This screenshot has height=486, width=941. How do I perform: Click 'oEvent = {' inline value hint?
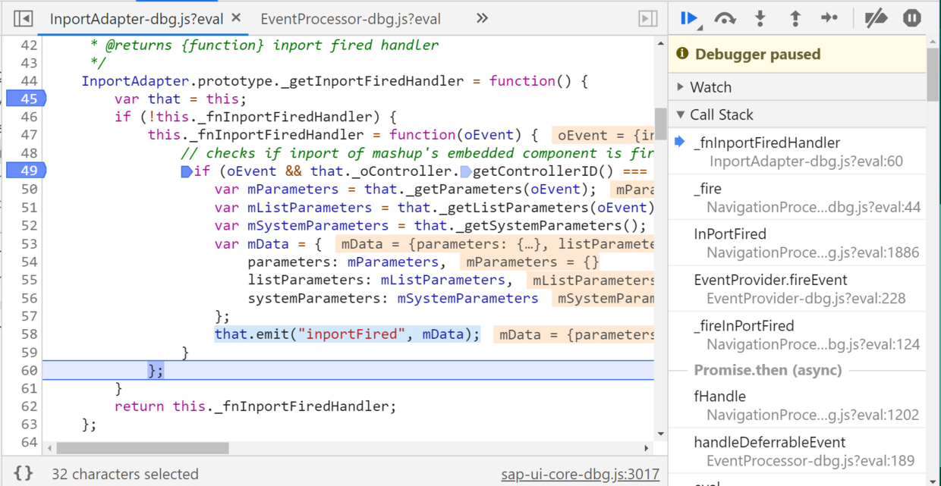[603, 136]
